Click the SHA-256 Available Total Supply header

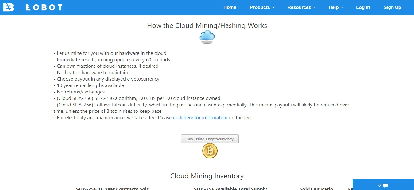click(x=230, y=188)
